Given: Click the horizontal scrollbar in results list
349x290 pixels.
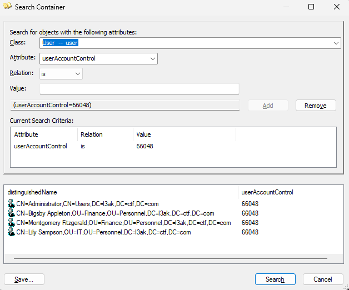Looking at the screenshot, I should [x=167, y=258].
